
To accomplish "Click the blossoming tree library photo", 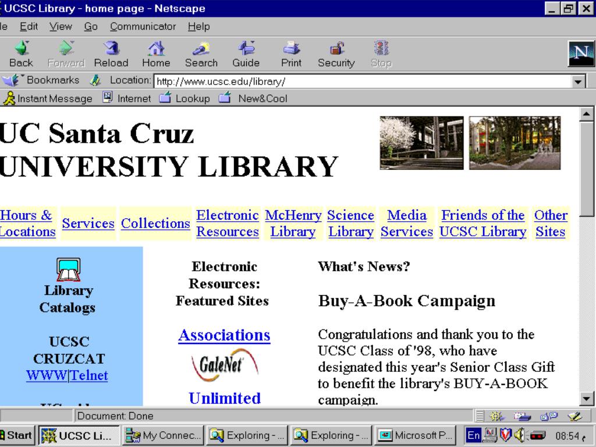I will pyautogui.click(x=421, y=143).
